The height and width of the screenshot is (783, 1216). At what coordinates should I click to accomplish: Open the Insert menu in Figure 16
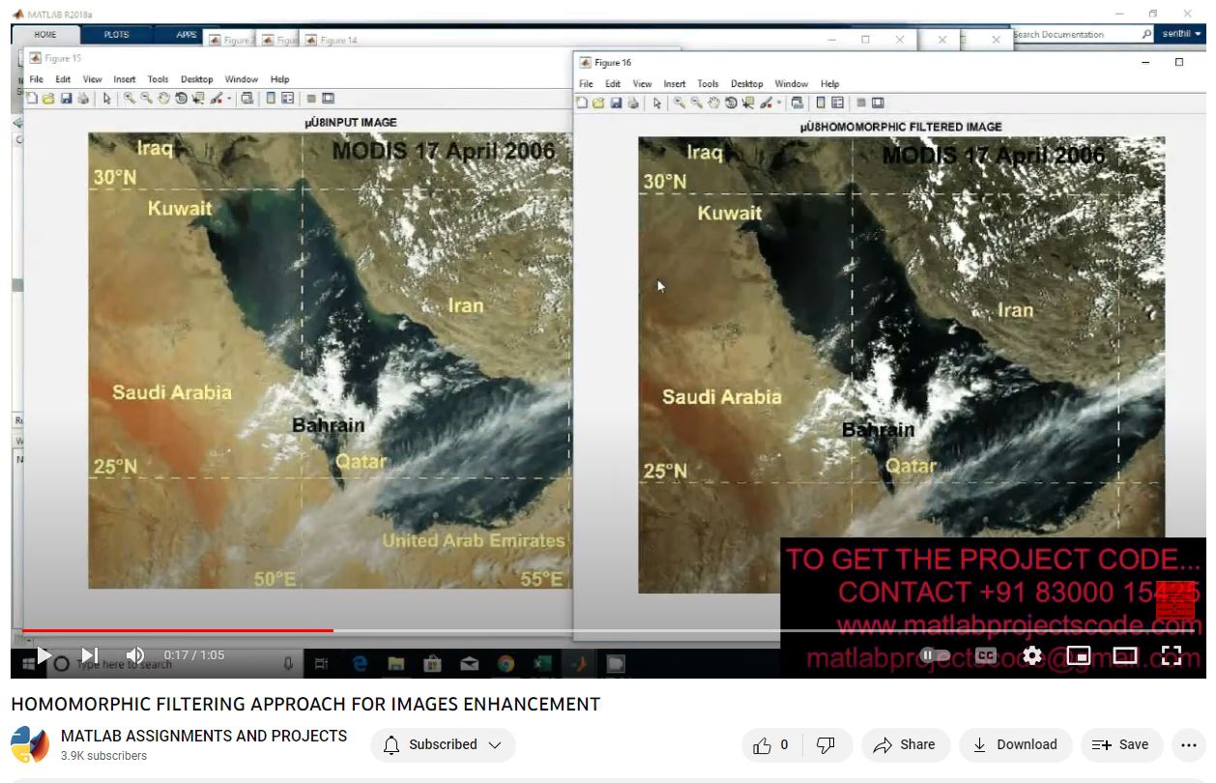click(x=674, y=84)
